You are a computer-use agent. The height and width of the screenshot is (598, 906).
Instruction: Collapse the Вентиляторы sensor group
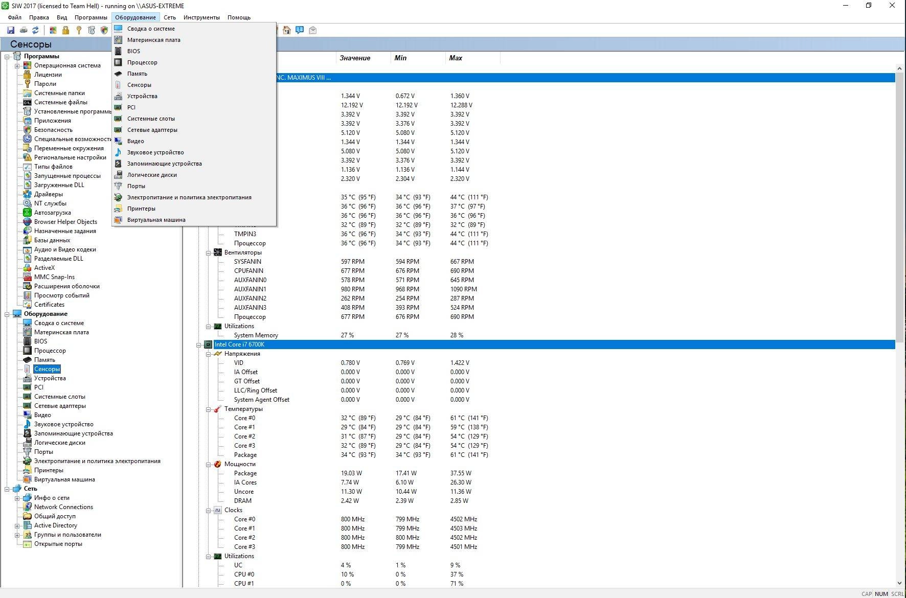coord(209,253)
